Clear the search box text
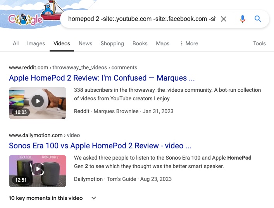 (224, 19)
